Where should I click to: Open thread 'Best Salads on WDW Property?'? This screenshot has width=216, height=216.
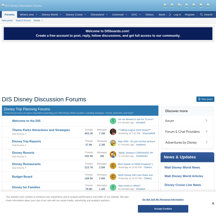click(x=136, y=164)
